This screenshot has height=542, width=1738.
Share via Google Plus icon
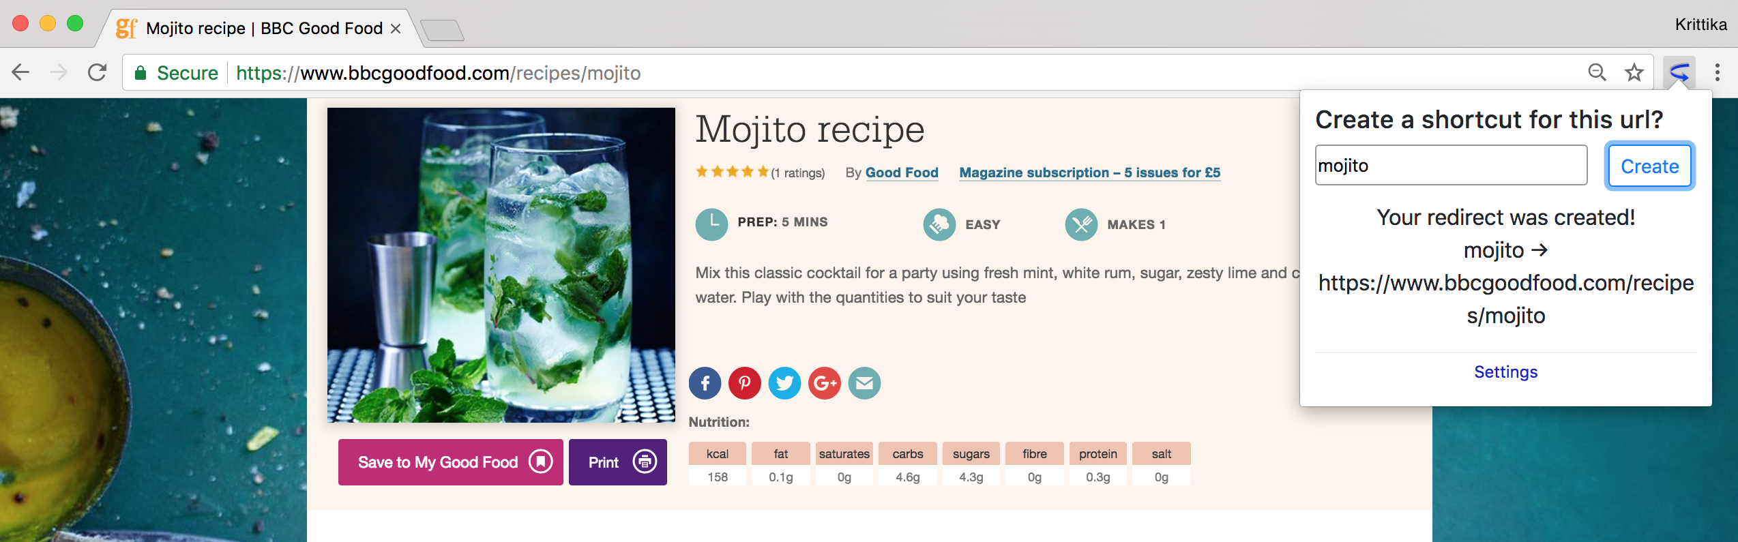pos(825,383)
